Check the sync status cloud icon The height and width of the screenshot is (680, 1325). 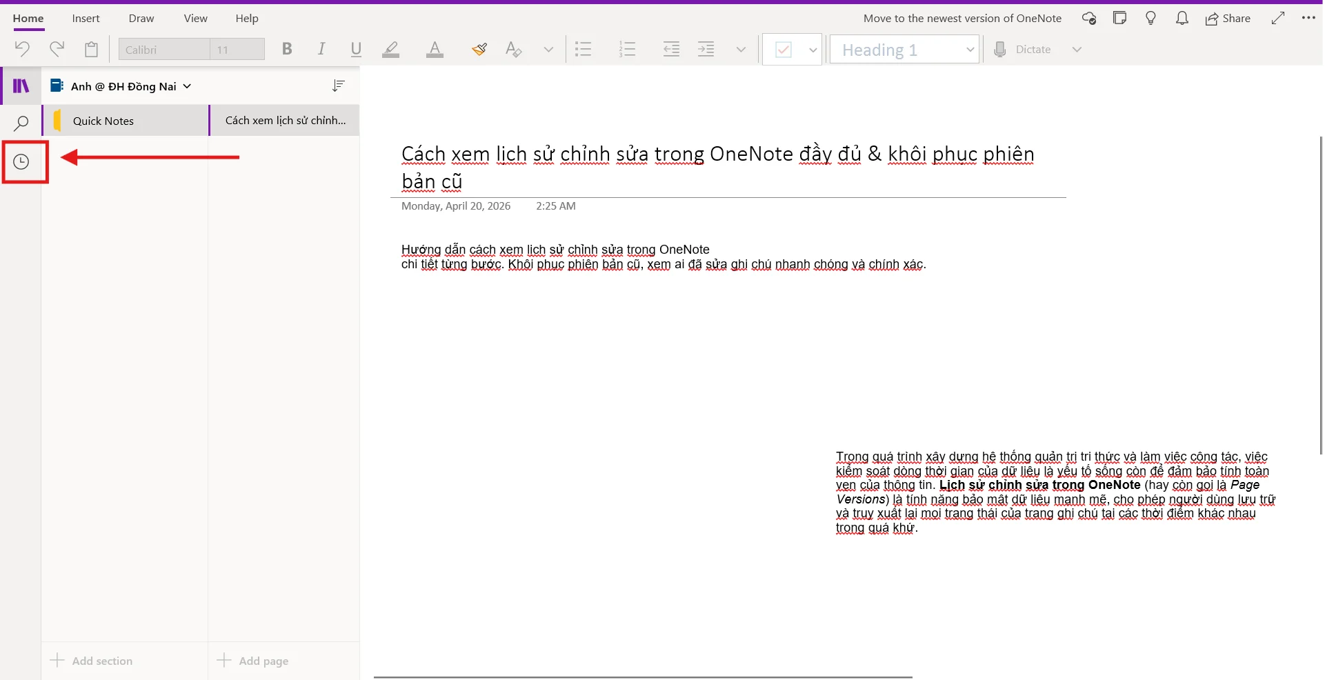tap(1089, 19)
